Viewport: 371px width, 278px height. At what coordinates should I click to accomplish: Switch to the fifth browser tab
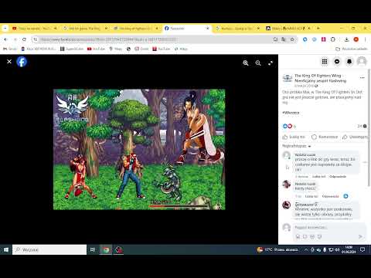pos(237,29)
